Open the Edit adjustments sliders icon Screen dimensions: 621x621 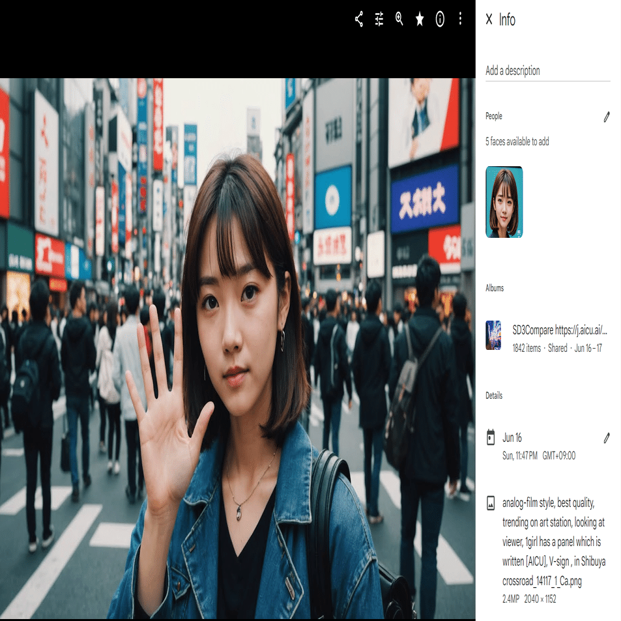click(379, 19)
